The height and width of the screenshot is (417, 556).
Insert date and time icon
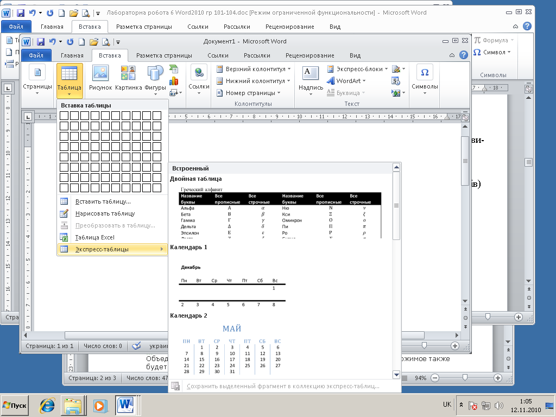tap(396, 81)
